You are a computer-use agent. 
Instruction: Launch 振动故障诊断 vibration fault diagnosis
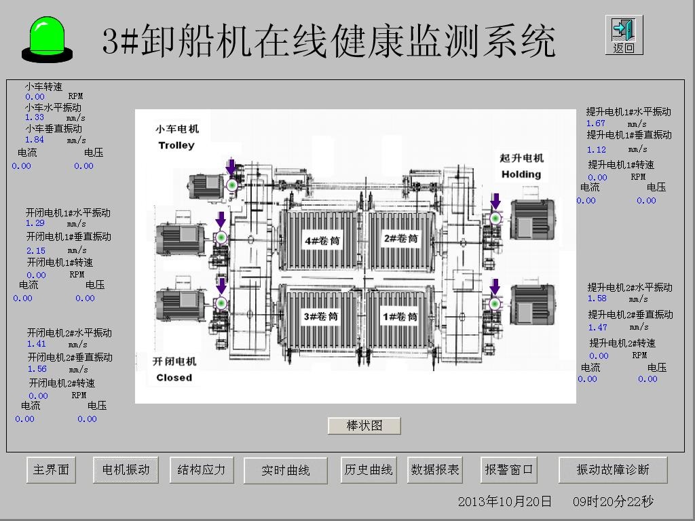[612, 469]
